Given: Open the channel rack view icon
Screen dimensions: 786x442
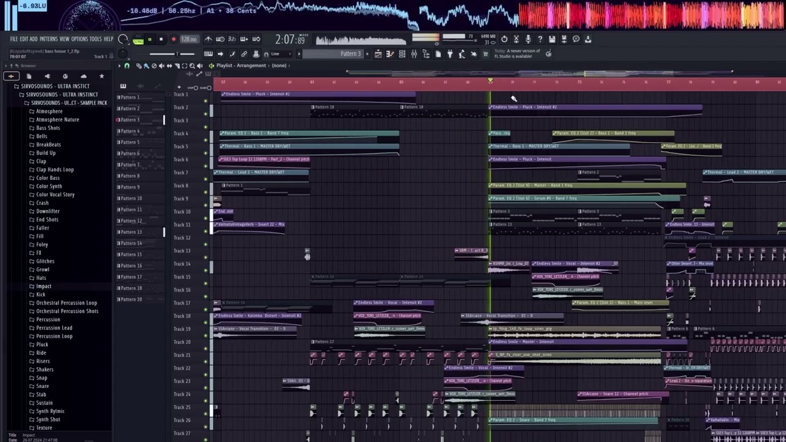Looking at the screenshot, I should pos(402,54).
